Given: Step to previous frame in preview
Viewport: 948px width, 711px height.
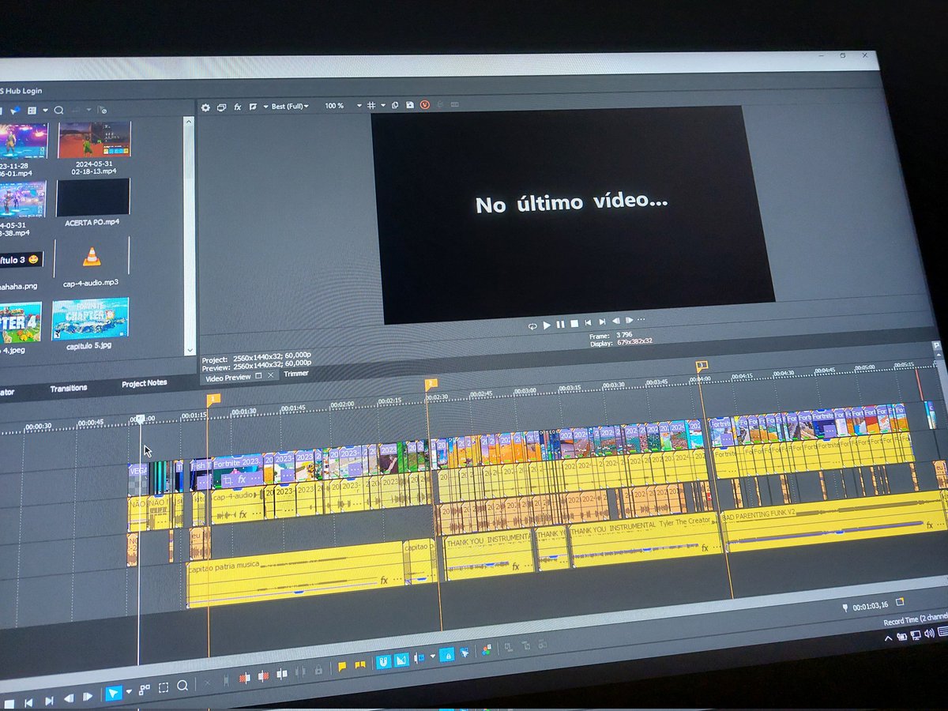Looking at the screenshot, I should [x=616, y=321].
